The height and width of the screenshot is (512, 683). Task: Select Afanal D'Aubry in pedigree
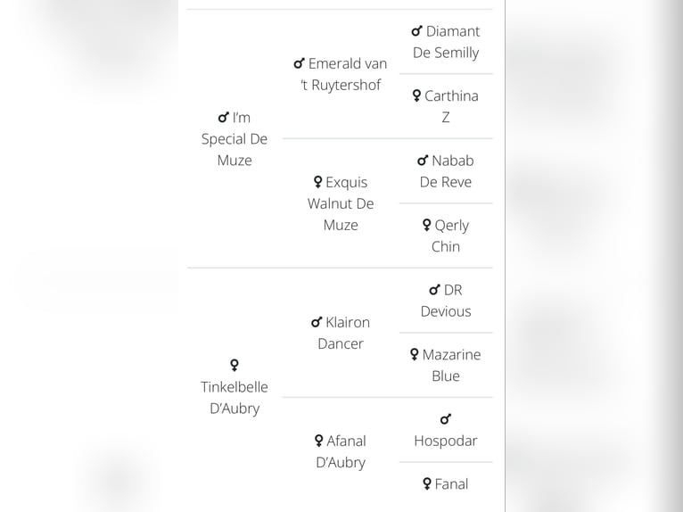[x=341, y=451]
